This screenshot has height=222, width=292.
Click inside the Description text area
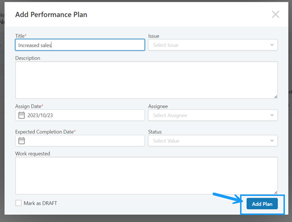[x=146, y=80]
